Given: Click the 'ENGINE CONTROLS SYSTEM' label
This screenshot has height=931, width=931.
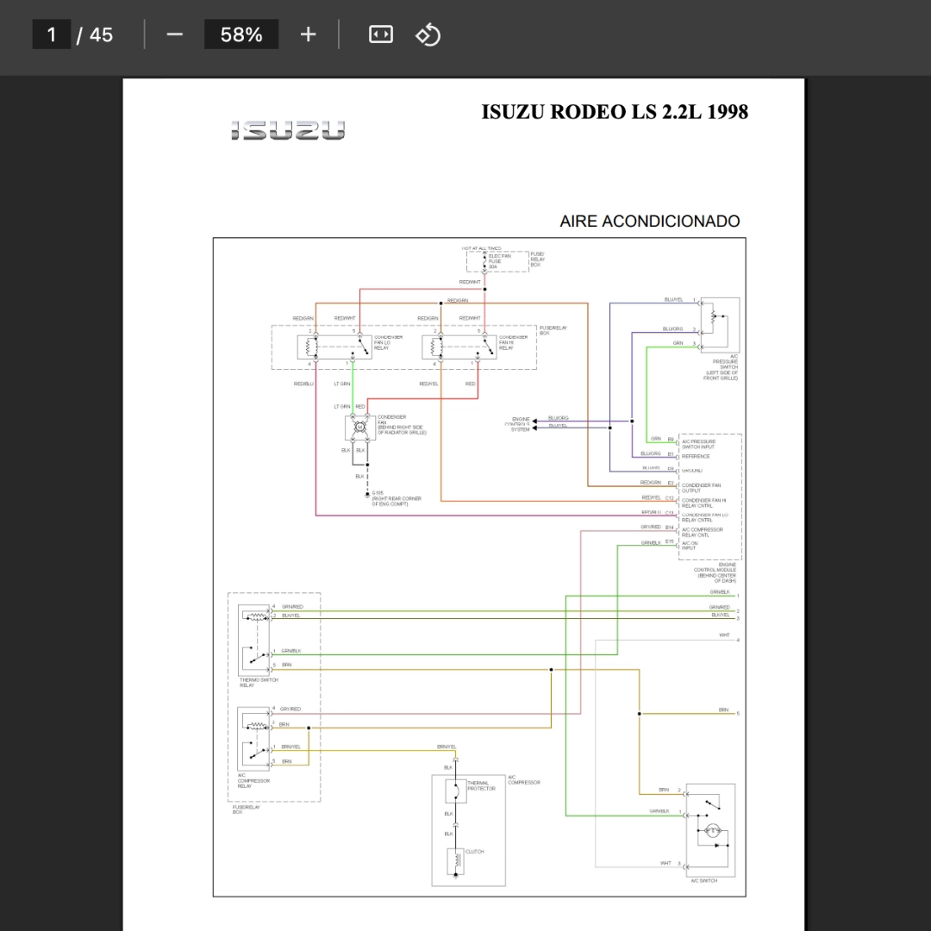Looking at the screenshot, I should [517, 424].
